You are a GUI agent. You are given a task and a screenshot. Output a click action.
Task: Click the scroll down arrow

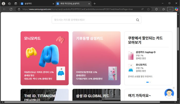178,99
